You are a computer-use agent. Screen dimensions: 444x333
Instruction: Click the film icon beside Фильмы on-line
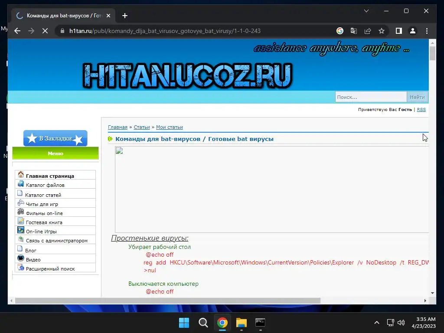tap(21, 212)
